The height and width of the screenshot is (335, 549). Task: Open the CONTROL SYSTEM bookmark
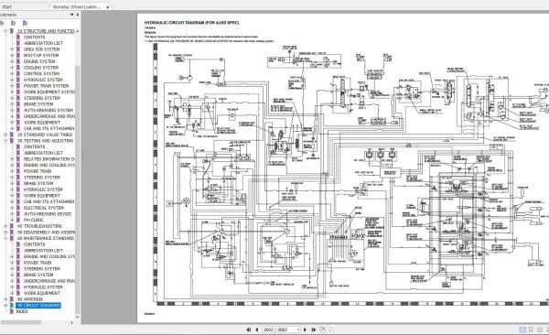click(41, 73)
